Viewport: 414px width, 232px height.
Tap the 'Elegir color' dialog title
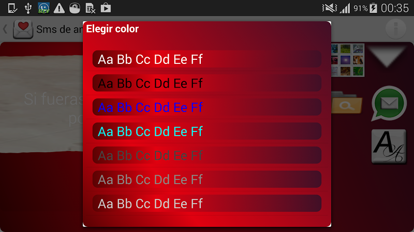click(112, 29)
